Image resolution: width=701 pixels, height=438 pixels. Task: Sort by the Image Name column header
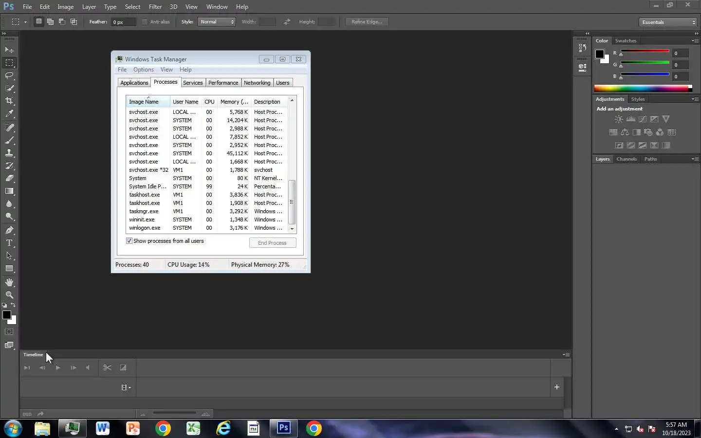coord(148,102)
